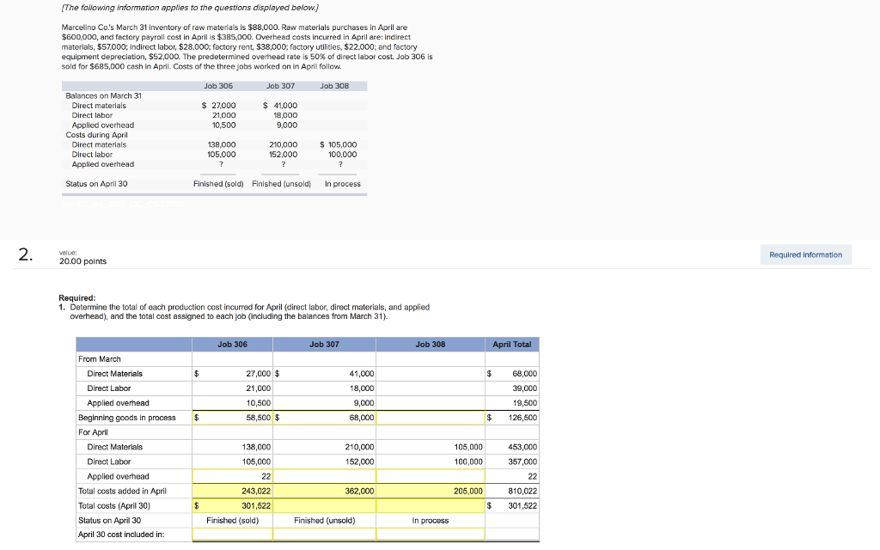Select the April 30 cost included cell under Job 308

(430, 535)
